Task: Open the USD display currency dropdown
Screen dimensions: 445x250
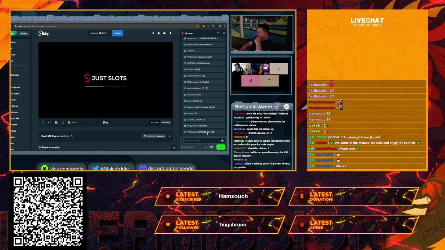Action: pyautogui.click(x=73, y=122)
